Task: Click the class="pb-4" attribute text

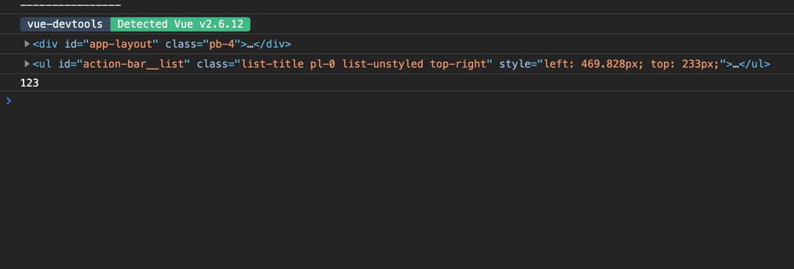Action: pos(203,44)
